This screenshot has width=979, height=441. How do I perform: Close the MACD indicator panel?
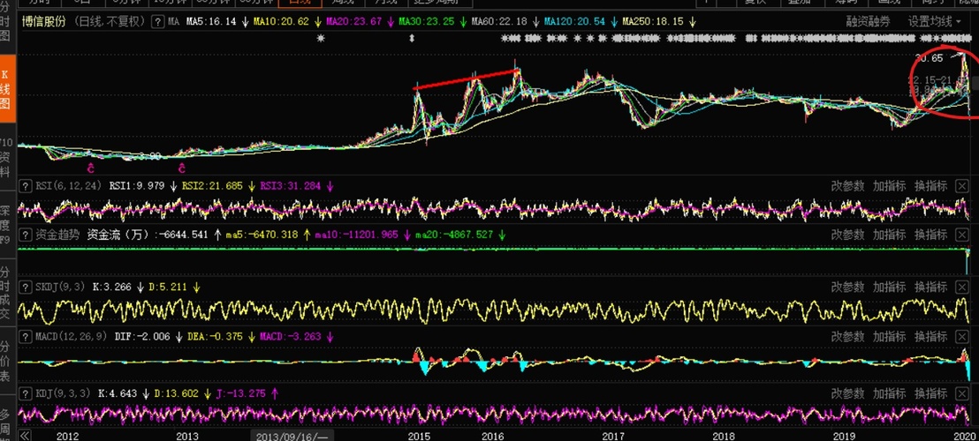coord(961,337)
